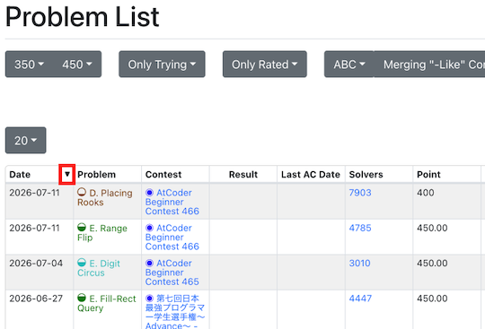This screenshot has width=485, height=329.
Task: Open solvers count 4447
Action: (x=360, y=299)
